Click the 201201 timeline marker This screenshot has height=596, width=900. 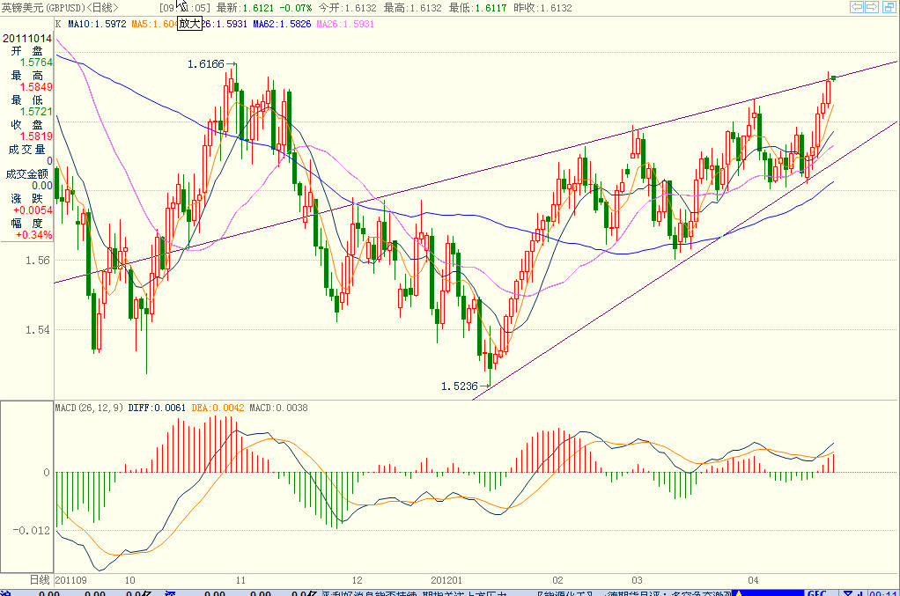pyautogui.click(x=446, y=580)
